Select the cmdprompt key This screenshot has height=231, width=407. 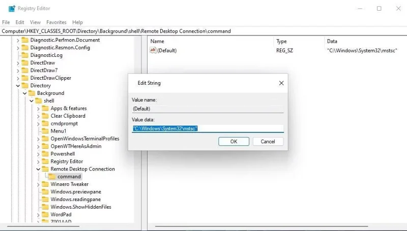pyautogui.click(x=64, y=123)
